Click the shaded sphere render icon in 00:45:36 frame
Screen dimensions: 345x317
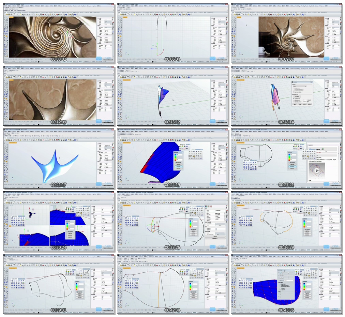[289, 265]
